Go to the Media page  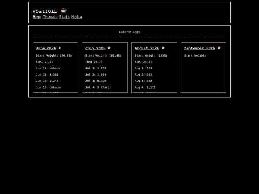point(77,17)
